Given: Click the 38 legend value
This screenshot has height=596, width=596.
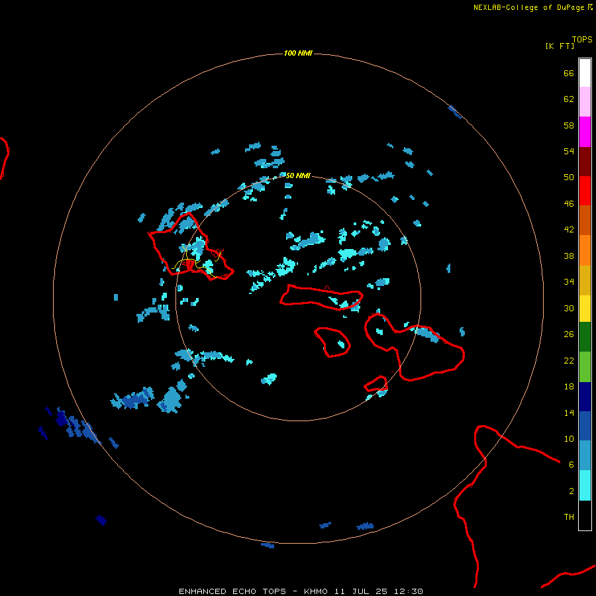Looking at the screenshot, I should (x=569, y=256).
